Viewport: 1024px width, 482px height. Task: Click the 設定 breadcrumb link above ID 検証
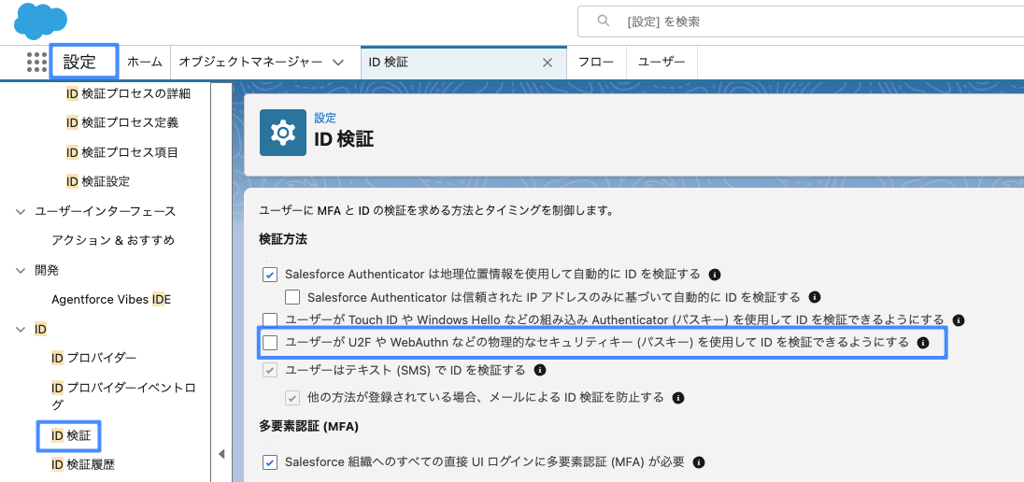324,118
